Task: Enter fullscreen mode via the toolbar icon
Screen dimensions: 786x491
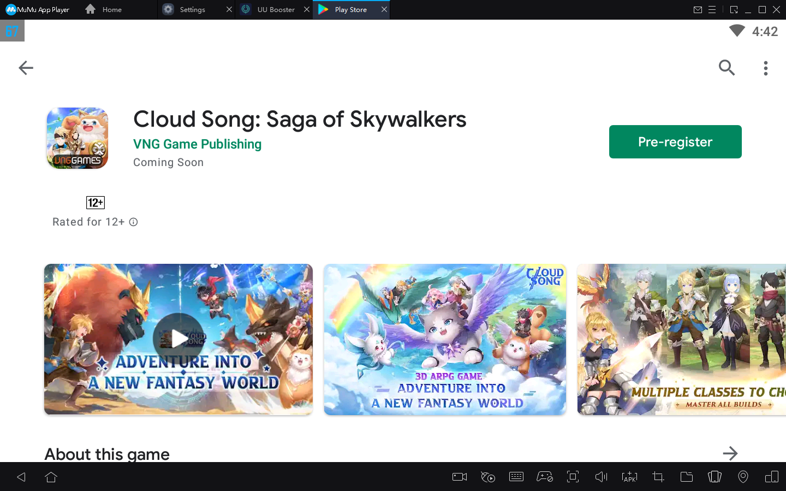Action: pyautogui.click(x=573, y=476)
